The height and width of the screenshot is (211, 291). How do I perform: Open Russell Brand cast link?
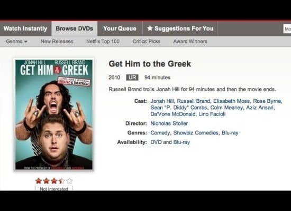tap(193, 101)
